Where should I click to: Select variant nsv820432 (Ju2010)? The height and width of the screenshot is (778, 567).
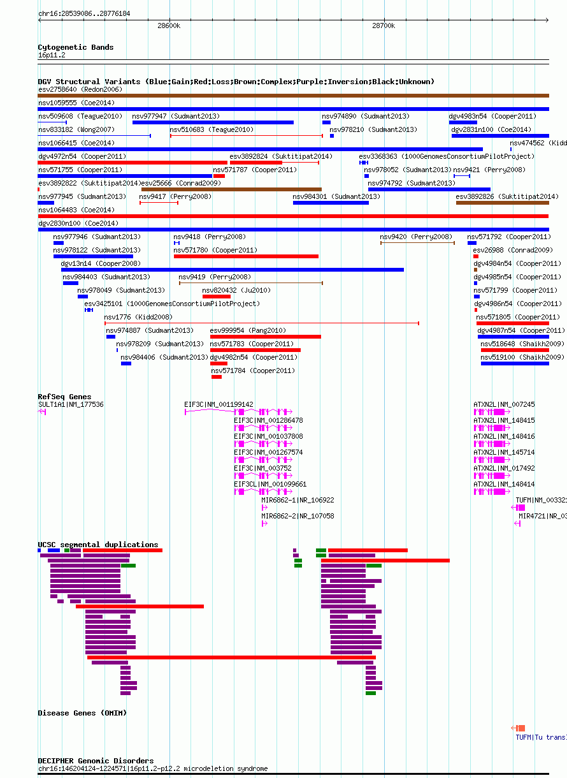point(236,290)
